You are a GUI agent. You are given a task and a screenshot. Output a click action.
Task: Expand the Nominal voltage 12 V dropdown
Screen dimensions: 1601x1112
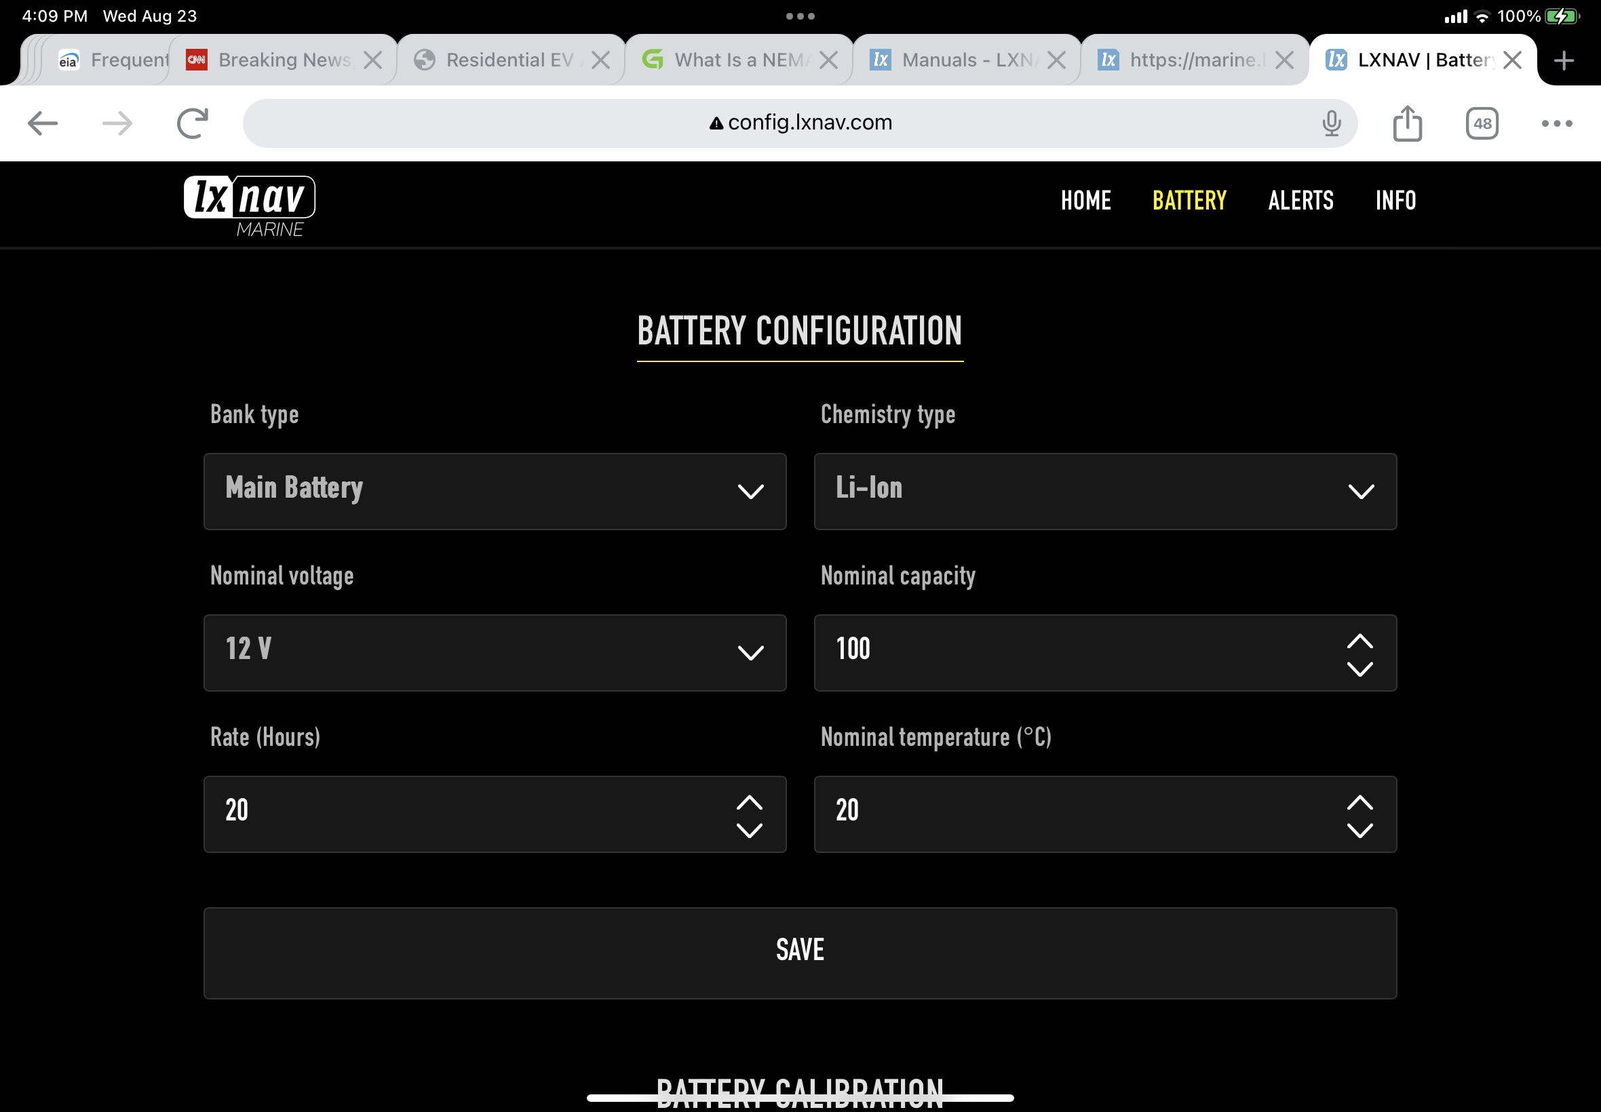495,653
